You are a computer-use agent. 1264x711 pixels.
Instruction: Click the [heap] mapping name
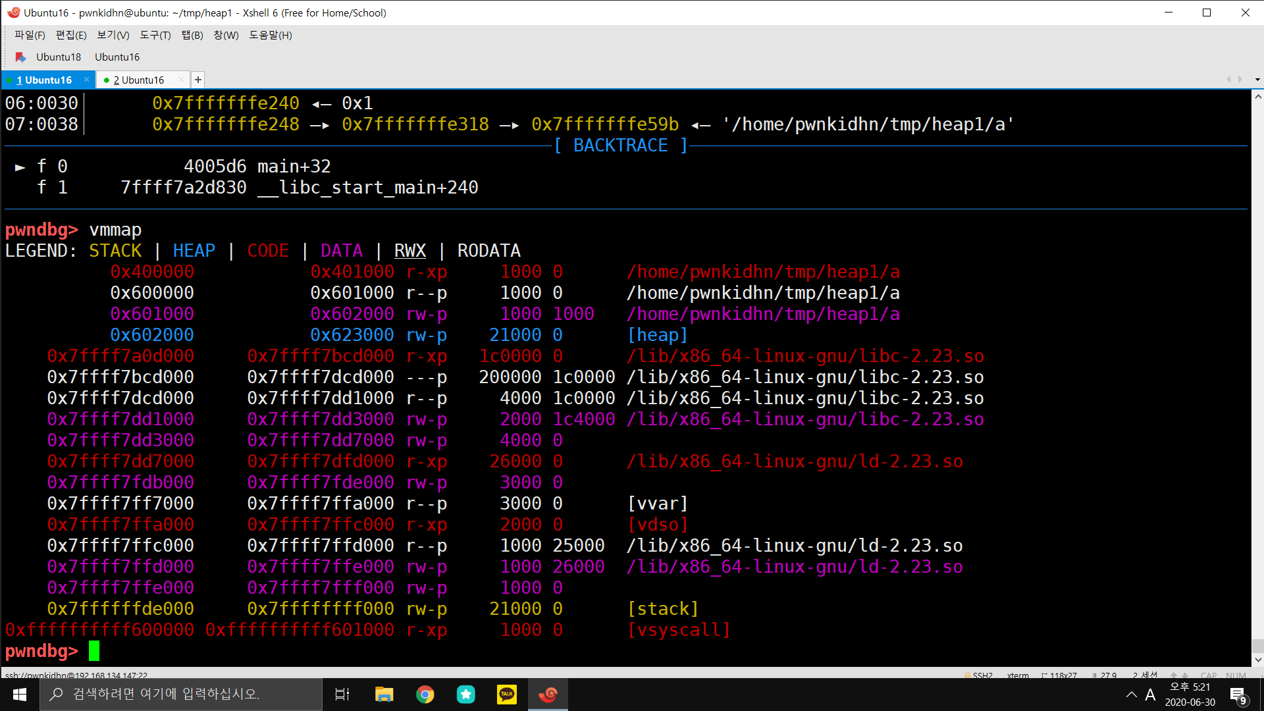658,335
